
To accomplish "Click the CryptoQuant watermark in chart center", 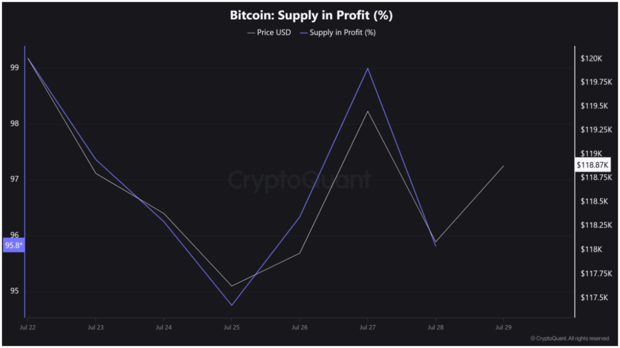I will [x=300, y=180].
